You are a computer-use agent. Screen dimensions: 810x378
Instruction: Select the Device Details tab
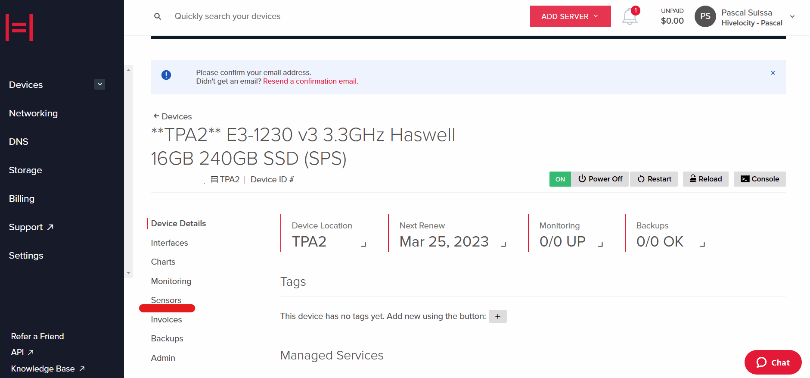[x=178, y=223]
